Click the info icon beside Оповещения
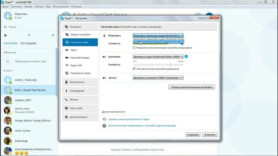The width and height of the screenshot is (278, 156). (66, 91)
